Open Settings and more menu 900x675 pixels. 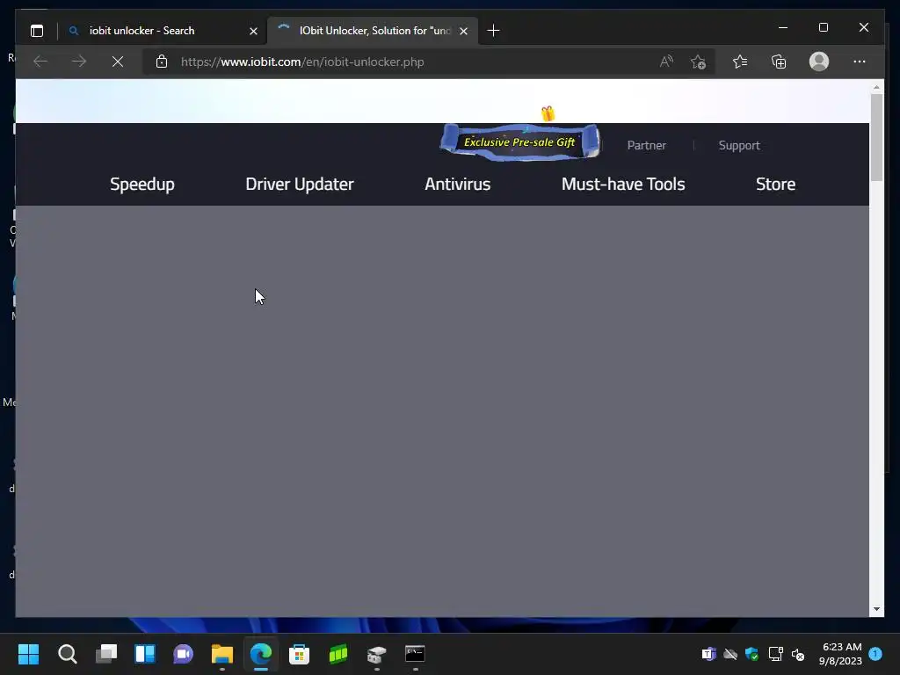click(860, 62)
